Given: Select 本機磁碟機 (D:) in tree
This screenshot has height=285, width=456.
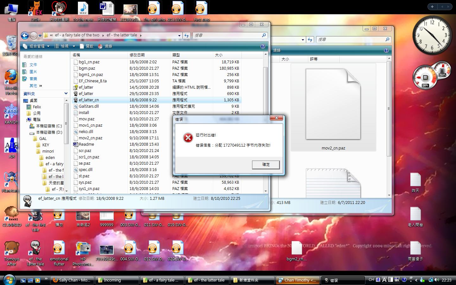Looking at the screenshot, I should (49, 132).
